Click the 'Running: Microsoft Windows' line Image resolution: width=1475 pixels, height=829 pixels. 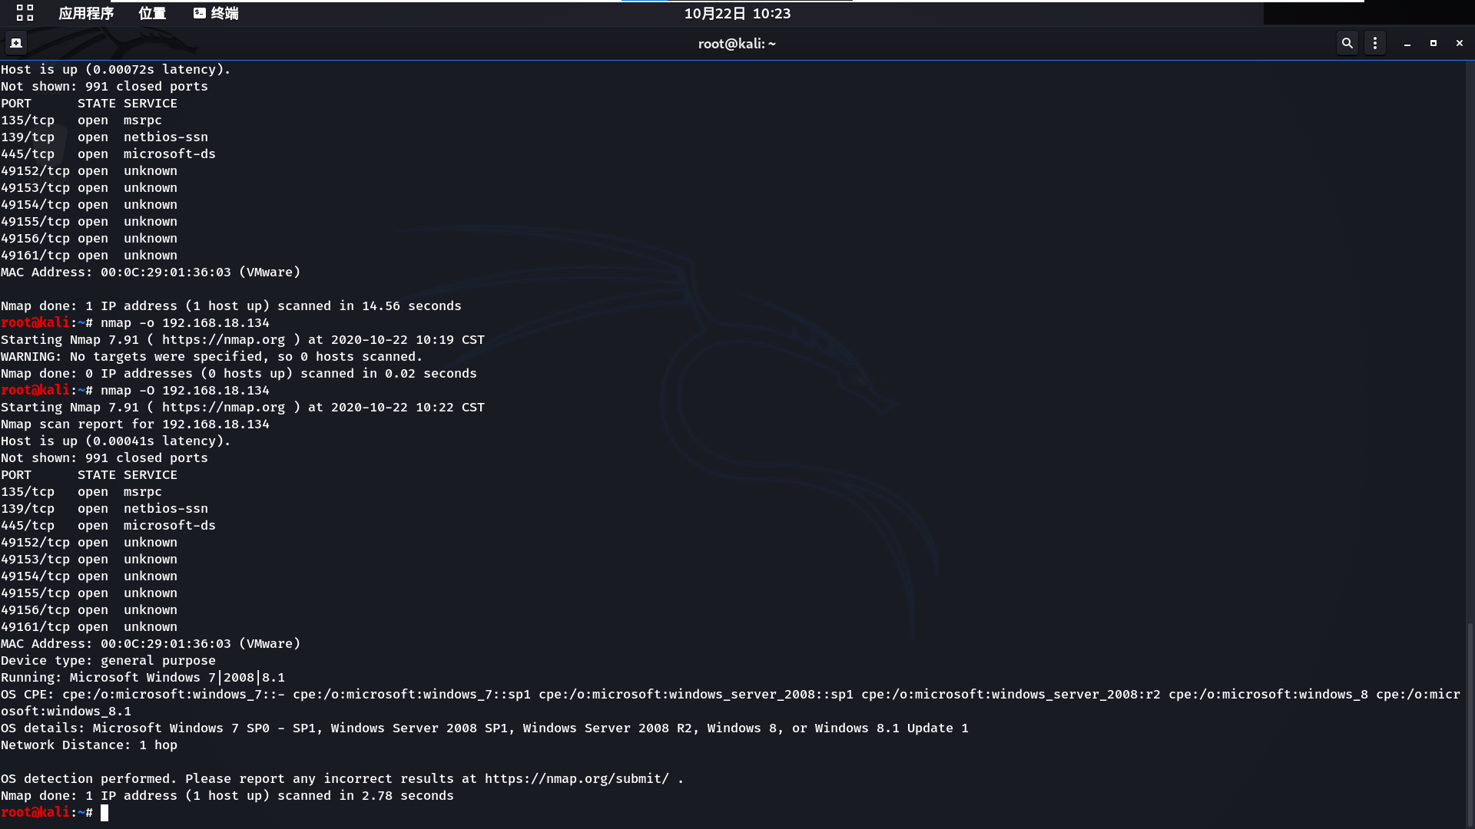(143, 677)
